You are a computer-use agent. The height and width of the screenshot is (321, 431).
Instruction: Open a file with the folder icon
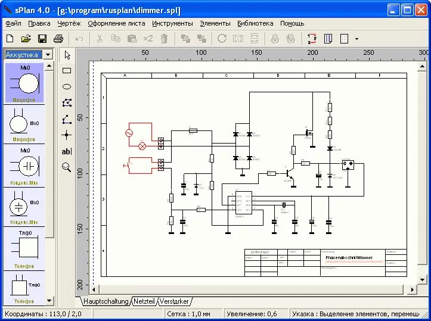pos(26,39)
